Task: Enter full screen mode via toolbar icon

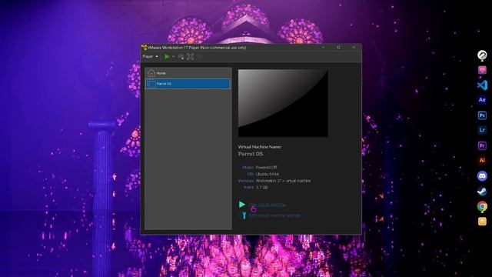Action: click(190, 56)
